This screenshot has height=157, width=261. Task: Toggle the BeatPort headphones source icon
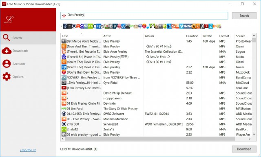tap(91, 26)
